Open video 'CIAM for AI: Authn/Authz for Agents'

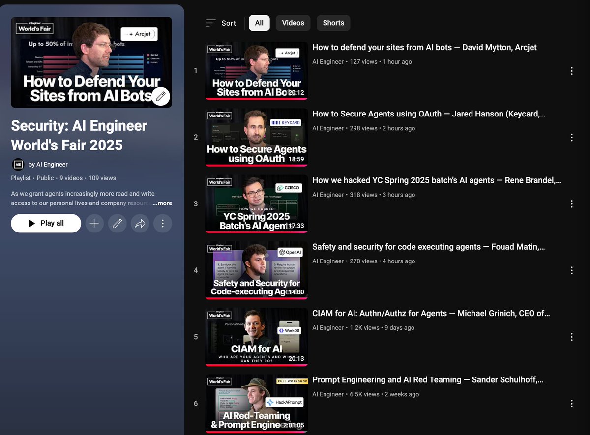pos(431,313)
